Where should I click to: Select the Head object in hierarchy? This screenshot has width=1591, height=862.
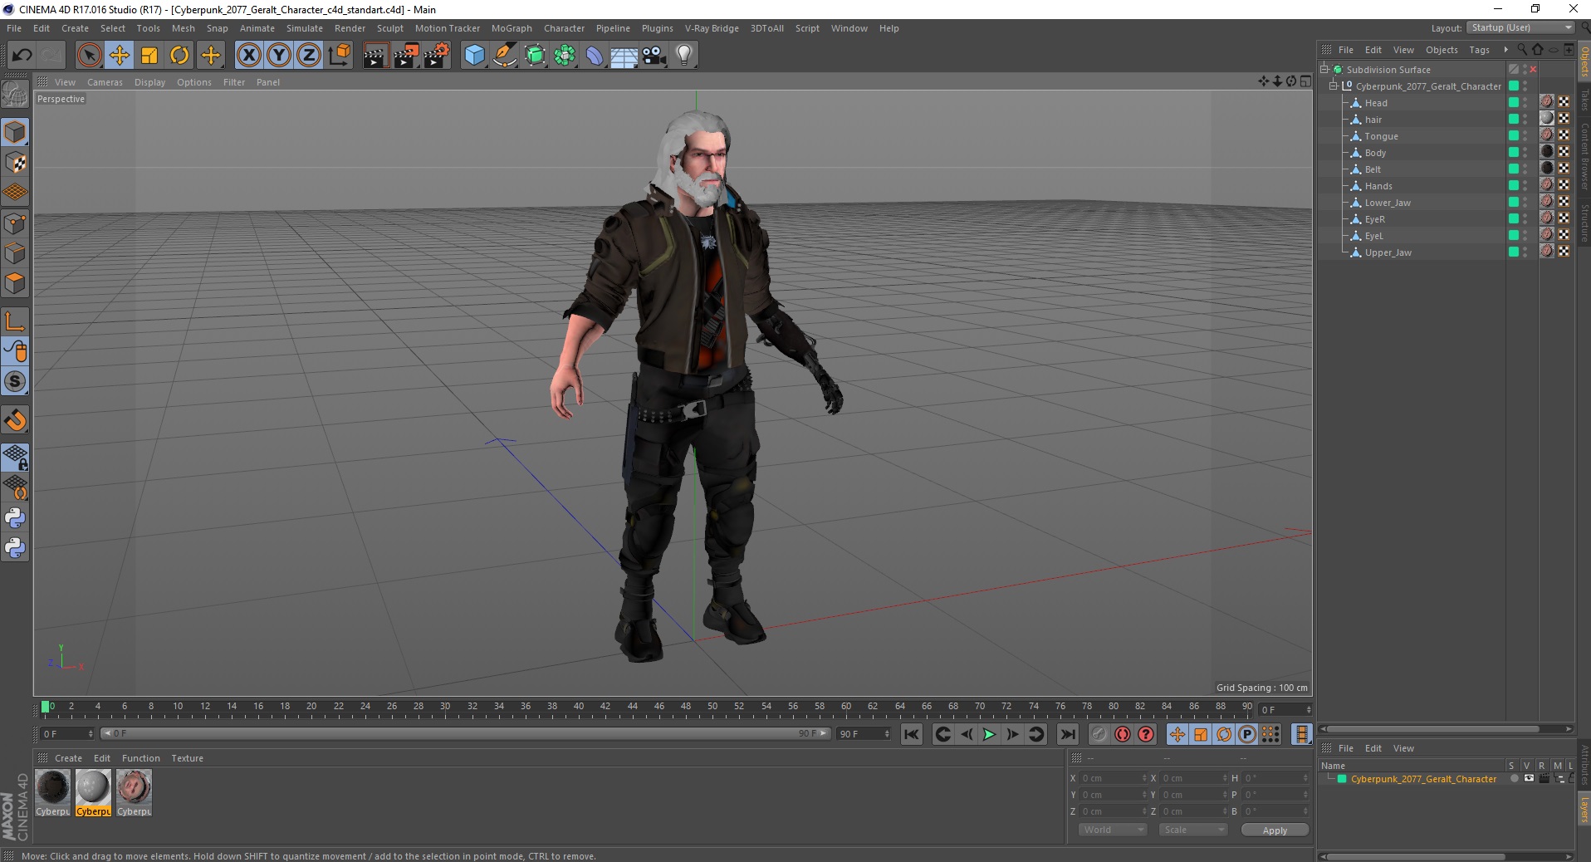coord(1376,103)
